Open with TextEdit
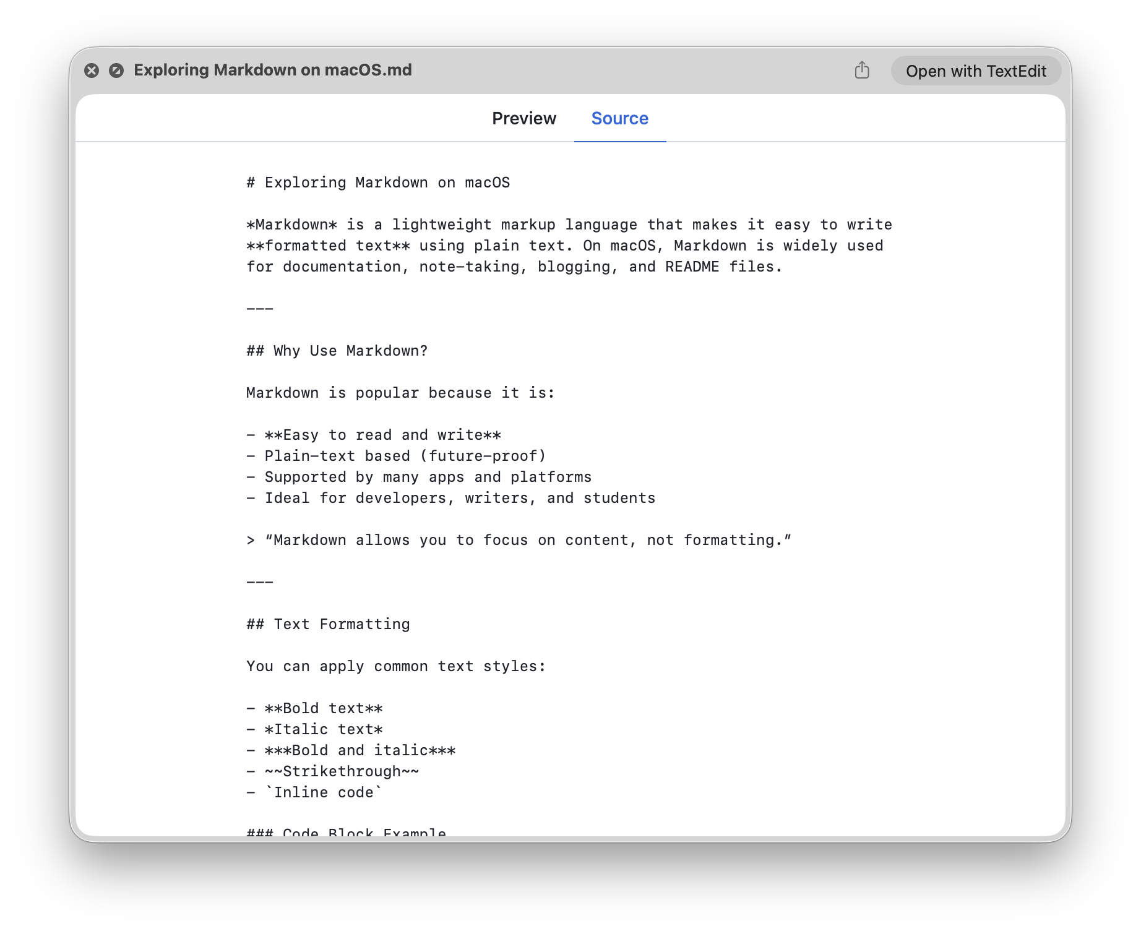Viewport: 1141px width, 934px height. pos(976,71)
